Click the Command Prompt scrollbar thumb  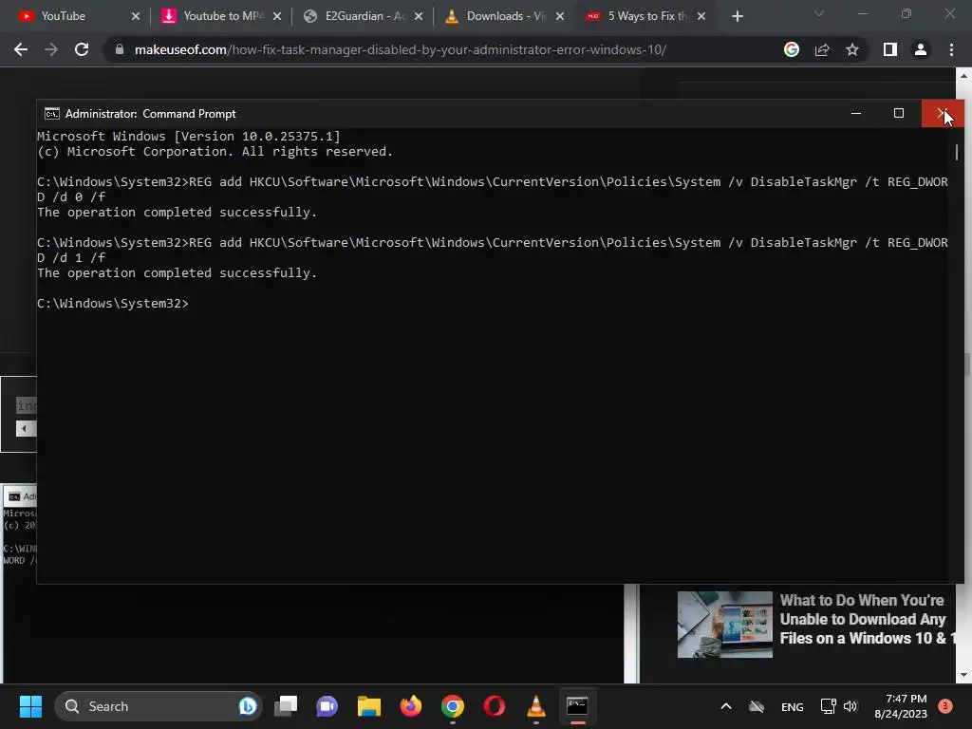pos(957,152)
